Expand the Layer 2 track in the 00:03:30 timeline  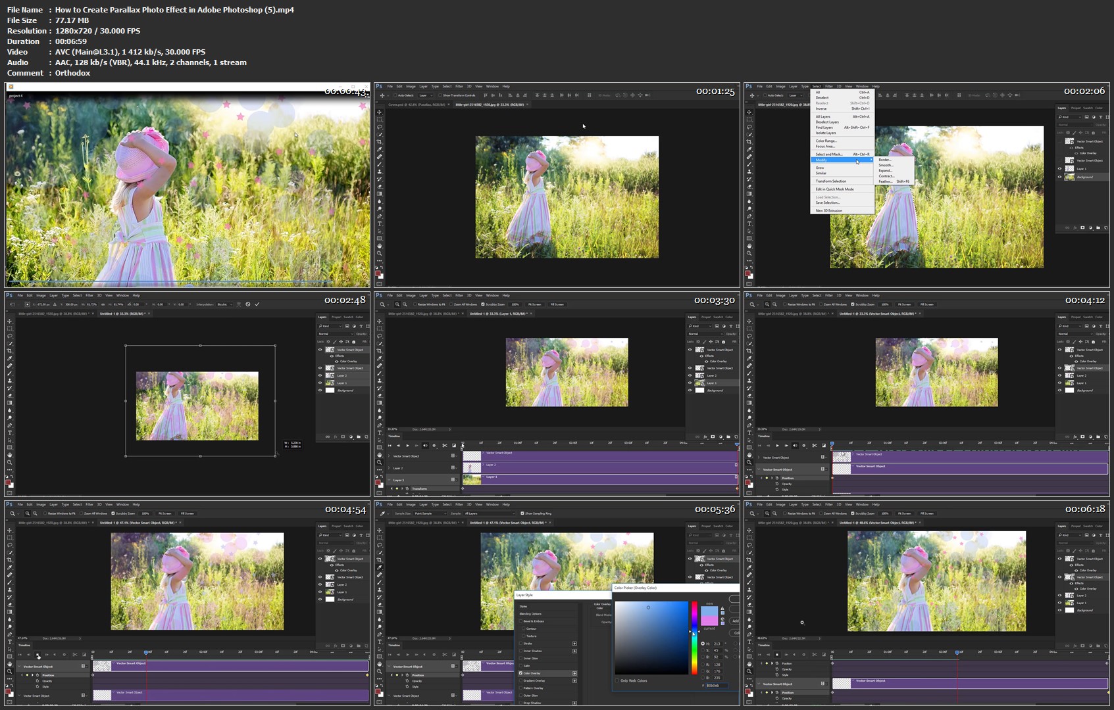[x=389, y=468]
